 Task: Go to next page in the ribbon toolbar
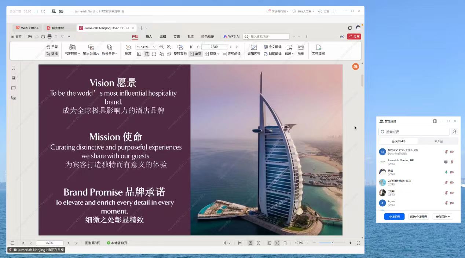click(231, 47)
